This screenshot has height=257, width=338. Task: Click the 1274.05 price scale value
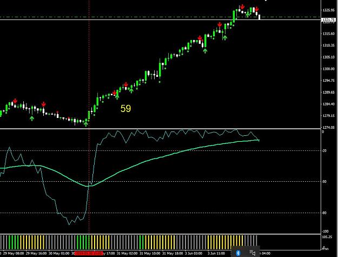pyautogui.click(x=329, y=128)
